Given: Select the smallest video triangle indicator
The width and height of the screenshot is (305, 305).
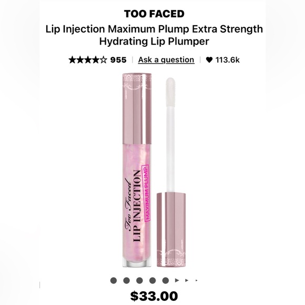Looking at the screenshot, I should 197,280.
